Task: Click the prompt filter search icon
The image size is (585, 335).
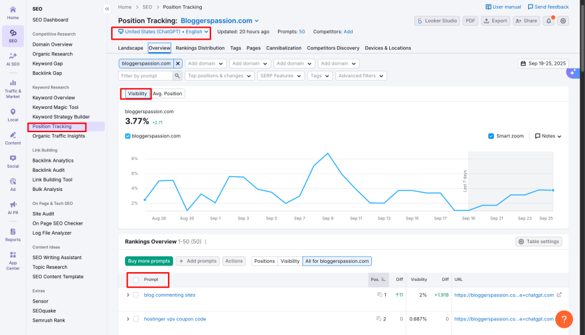Action: coord(177,76)
